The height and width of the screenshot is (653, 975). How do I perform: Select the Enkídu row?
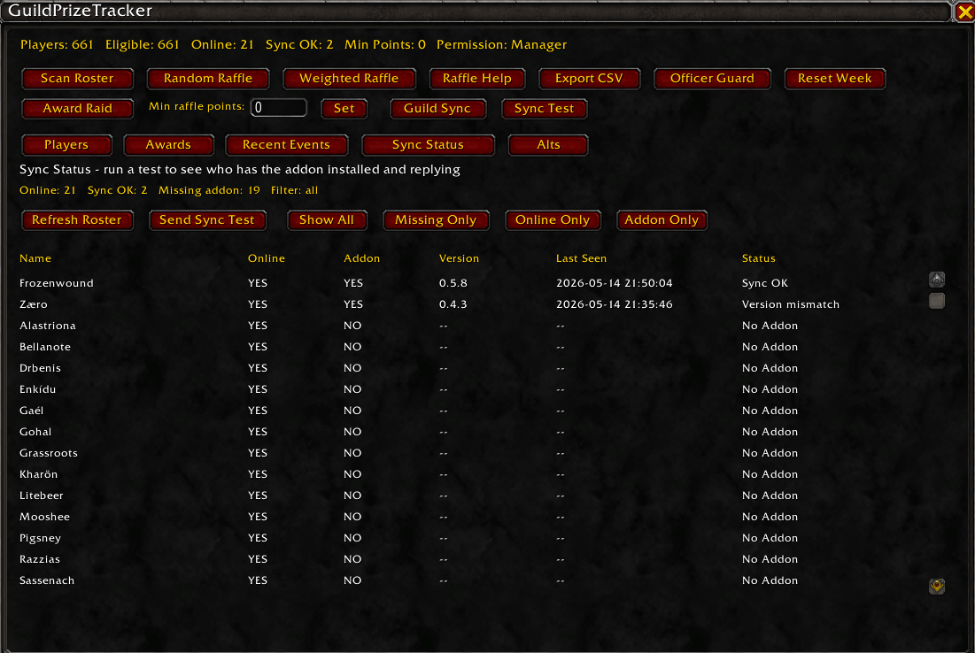pos(469,389)
